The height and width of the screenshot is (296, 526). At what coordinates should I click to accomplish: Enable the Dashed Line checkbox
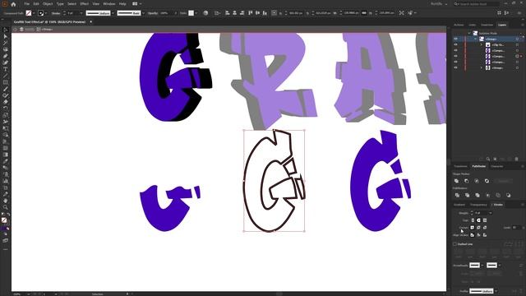(454, 244)
